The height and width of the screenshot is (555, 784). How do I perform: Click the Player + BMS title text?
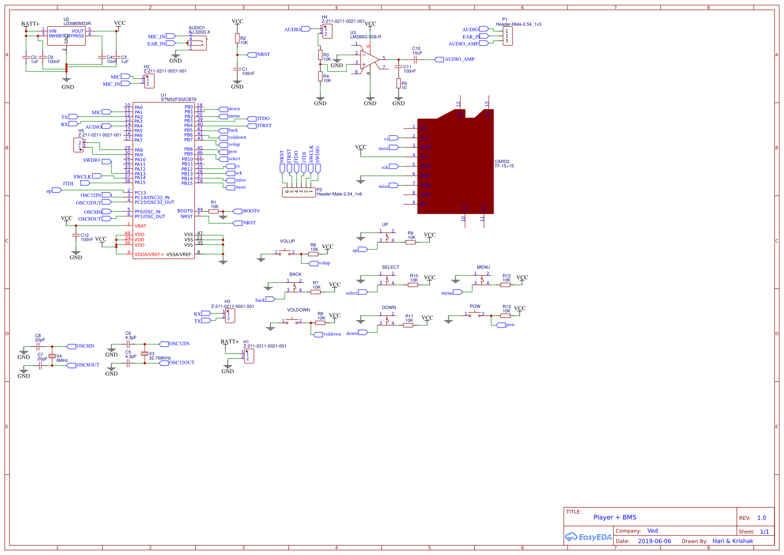pyautogui.click(x=616, y=517)
